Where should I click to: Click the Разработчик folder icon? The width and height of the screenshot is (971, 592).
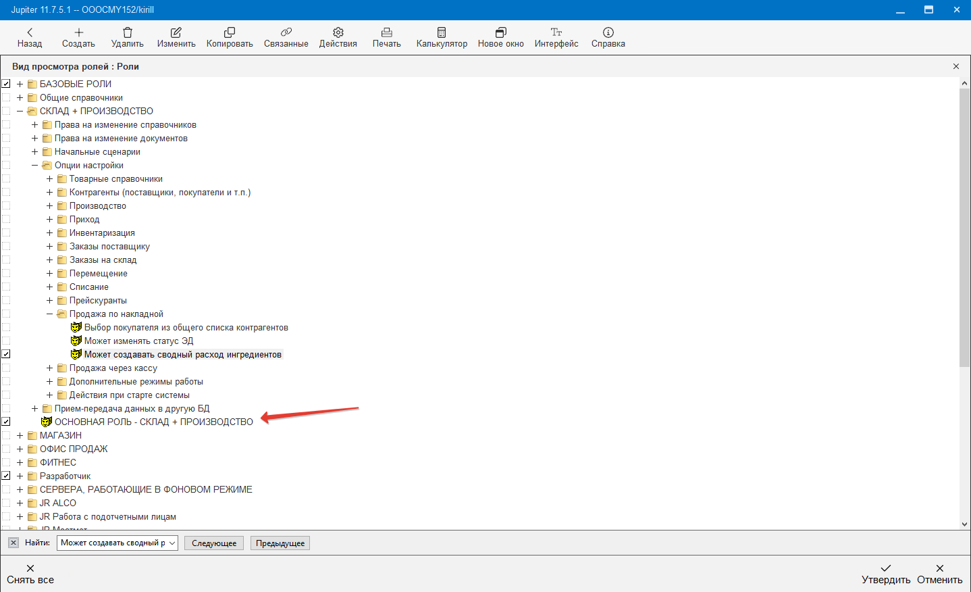tap(32, 476)
